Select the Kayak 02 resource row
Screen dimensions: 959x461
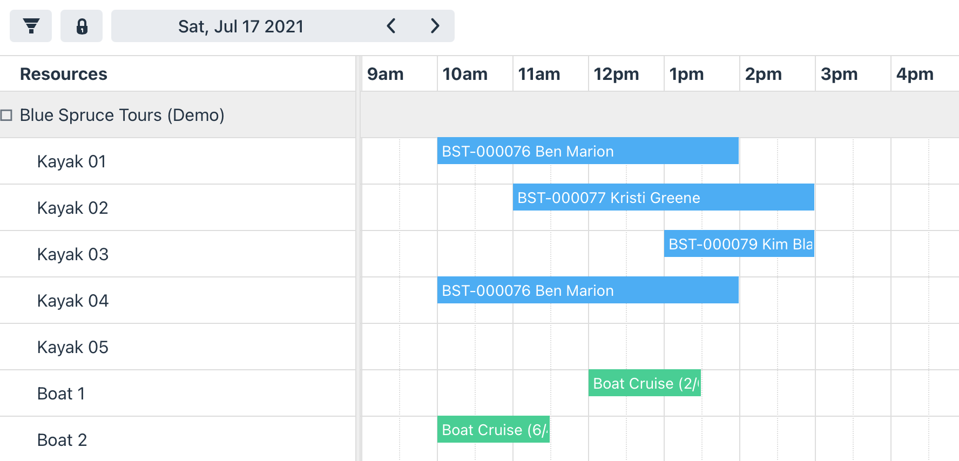click(178, 208)
